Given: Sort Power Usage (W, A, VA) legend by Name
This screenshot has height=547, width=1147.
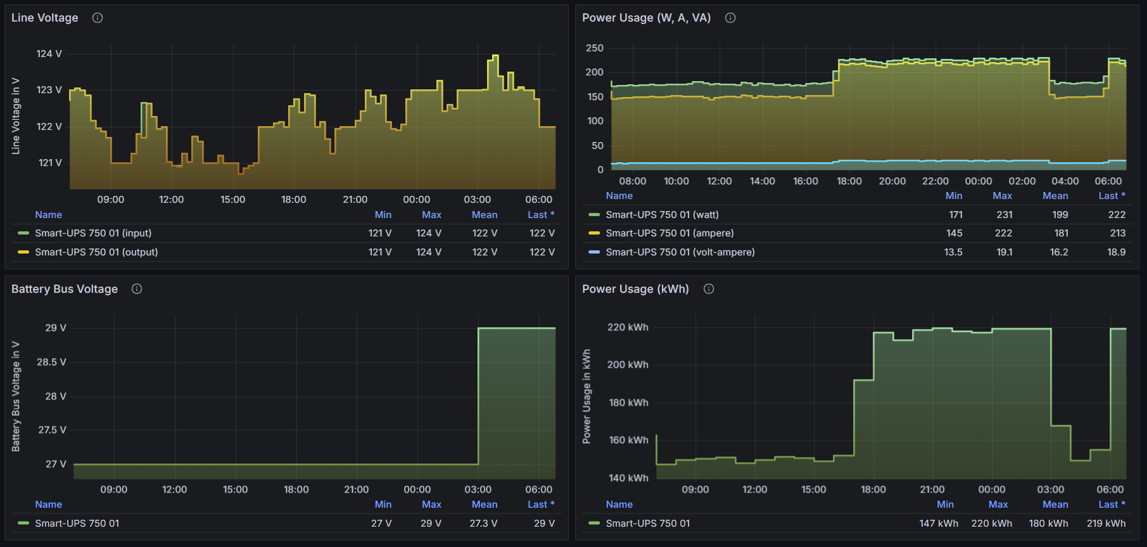Looking at the screenshot, I should pyautogui.click(x=619, y=196).
